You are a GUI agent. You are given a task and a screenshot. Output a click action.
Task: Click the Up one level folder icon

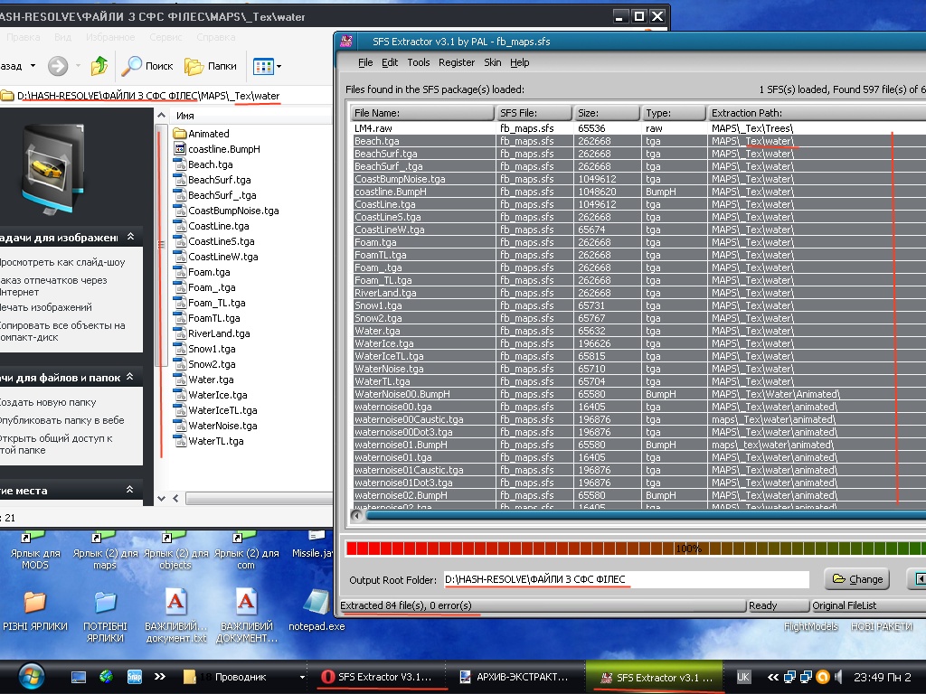click(x=99, y=66)
